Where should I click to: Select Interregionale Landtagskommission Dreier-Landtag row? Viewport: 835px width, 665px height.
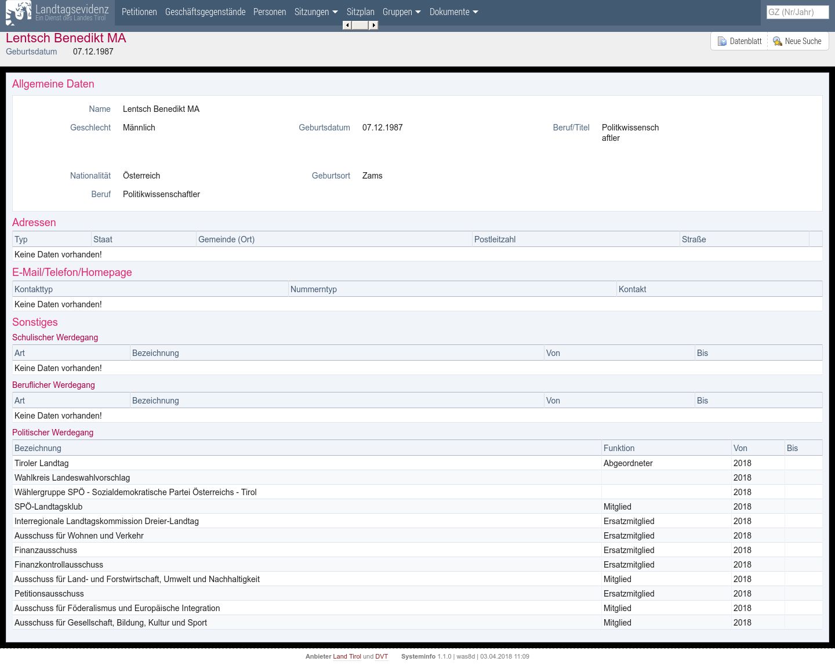(418, 521)
